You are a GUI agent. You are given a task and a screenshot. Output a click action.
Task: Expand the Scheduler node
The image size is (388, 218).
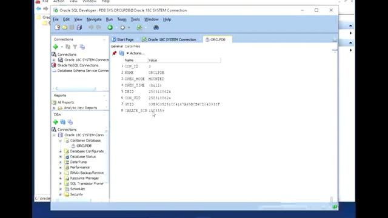coord(61,189)
